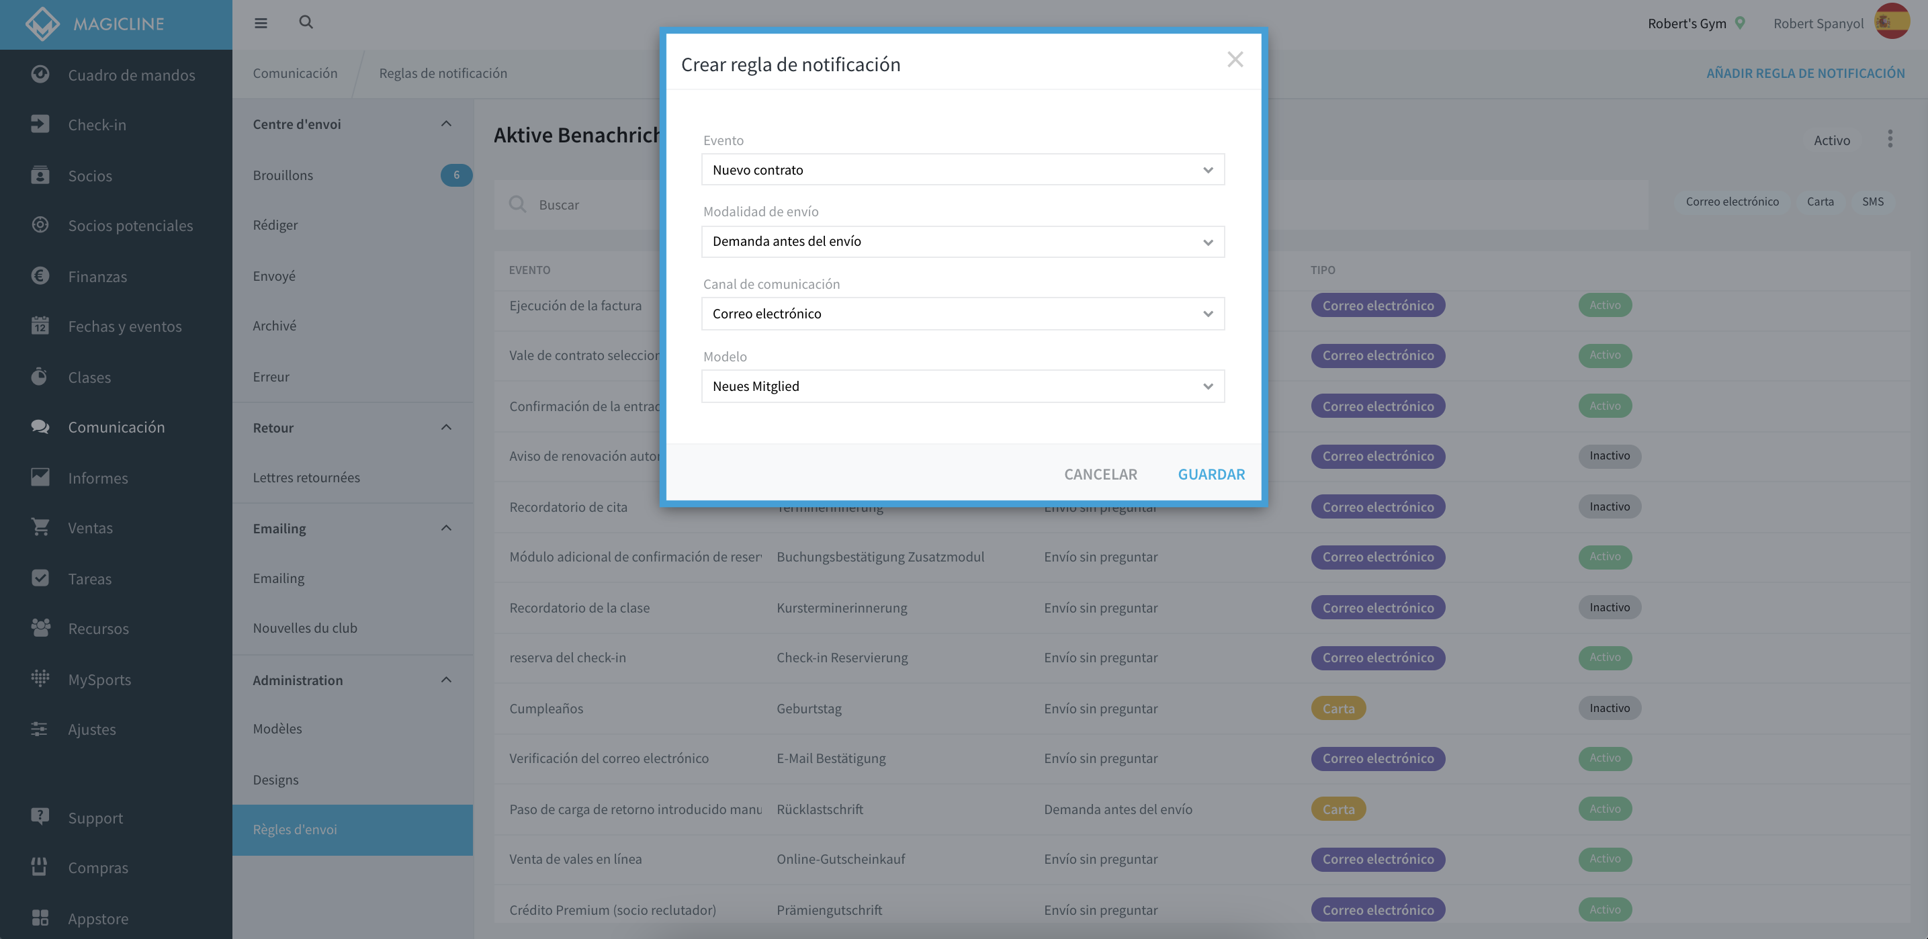Click the hamburger menu icon
Image resolution: width=1928 pixels, height=939 pixels.
coord(261,24)
